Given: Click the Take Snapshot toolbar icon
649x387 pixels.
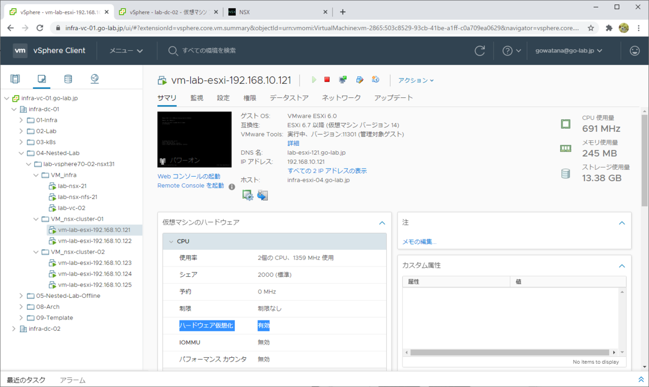Looking at the screenshot, I should pyautogui.click(x=375, y=80).
